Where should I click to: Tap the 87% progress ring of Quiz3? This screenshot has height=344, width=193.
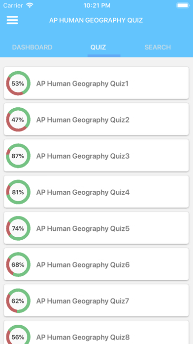pyautogui.click(x=18, y=156)
